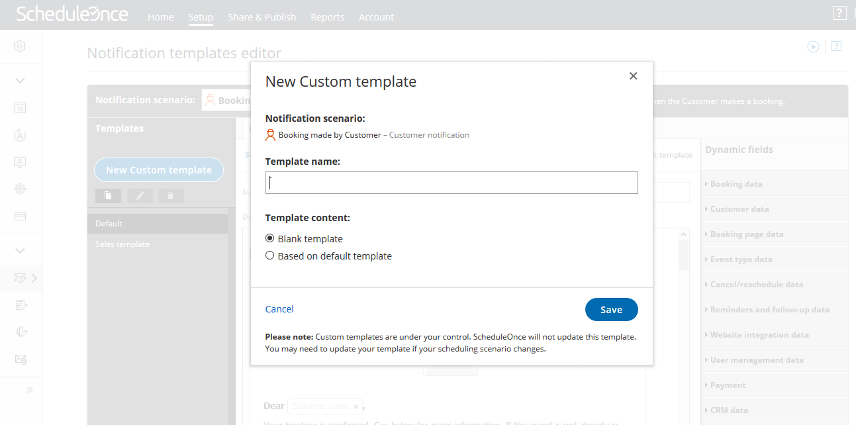Select the Blank template radio button
The height and width of the screenshot is (425, 856).
270,238
